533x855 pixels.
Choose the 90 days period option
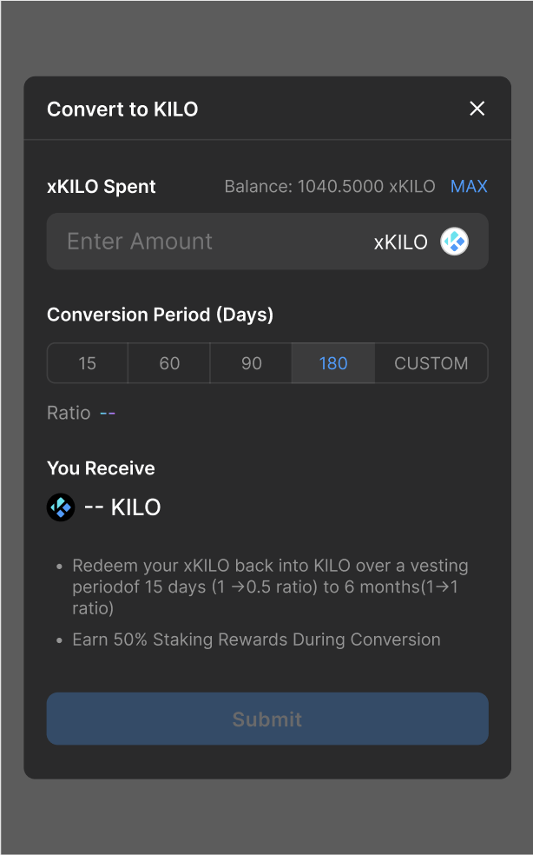point(252,363)
